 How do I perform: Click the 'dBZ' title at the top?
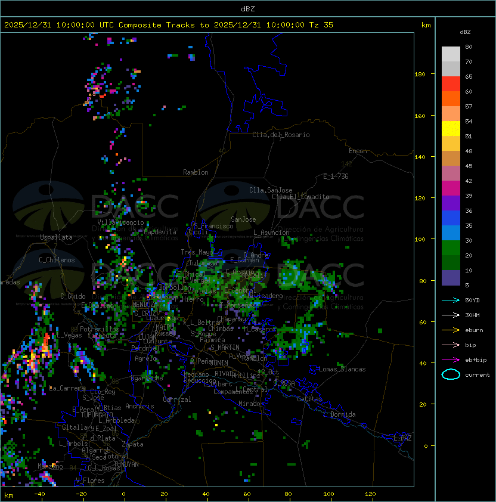[x=248, y=9]
